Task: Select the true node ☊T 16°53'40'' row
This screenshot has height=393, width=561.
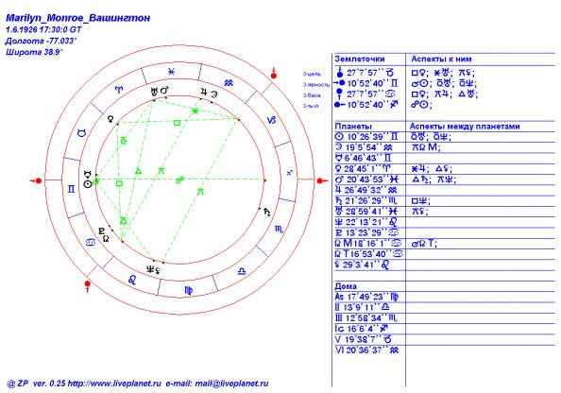Action: 369,254
